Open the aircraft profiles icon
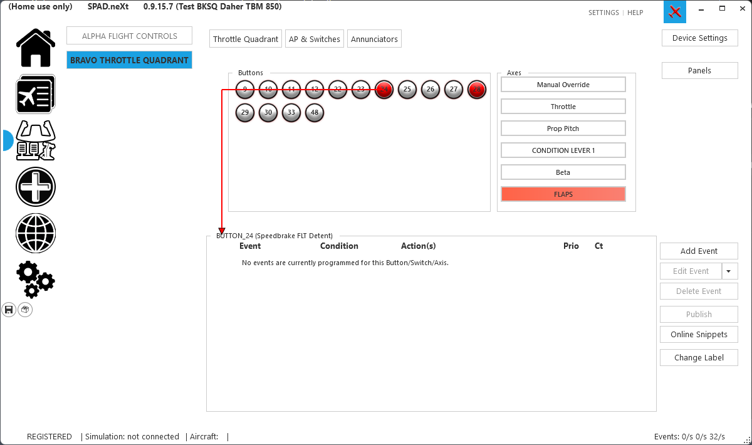This screenshot has width=752, height=445. pyautogui.click(x=36, y=94)
